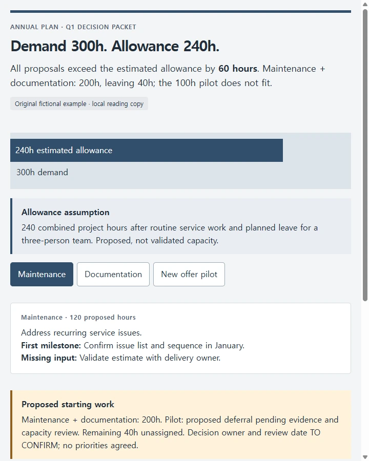Click the 240h estimated allowance bar

click(147, 150)
